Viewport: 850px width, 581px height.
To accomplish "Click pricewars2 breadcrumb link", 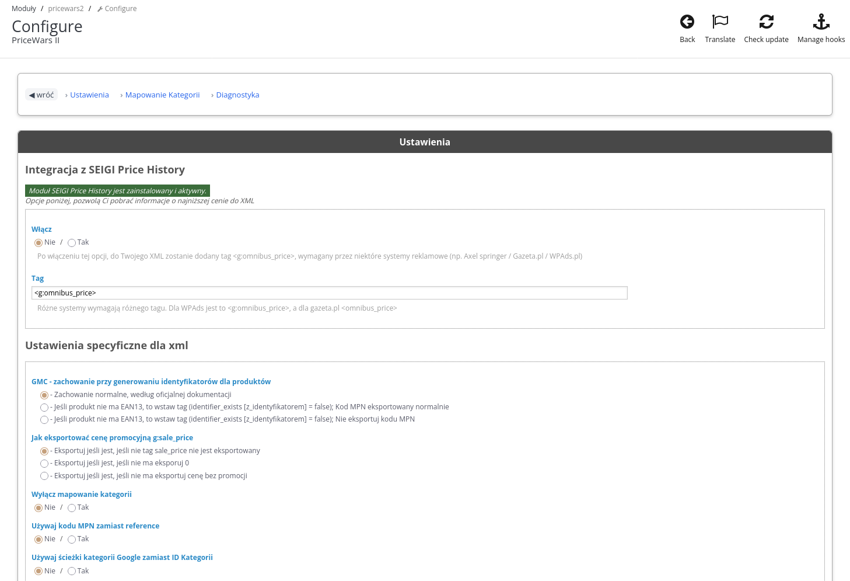I will coord(66,9).
